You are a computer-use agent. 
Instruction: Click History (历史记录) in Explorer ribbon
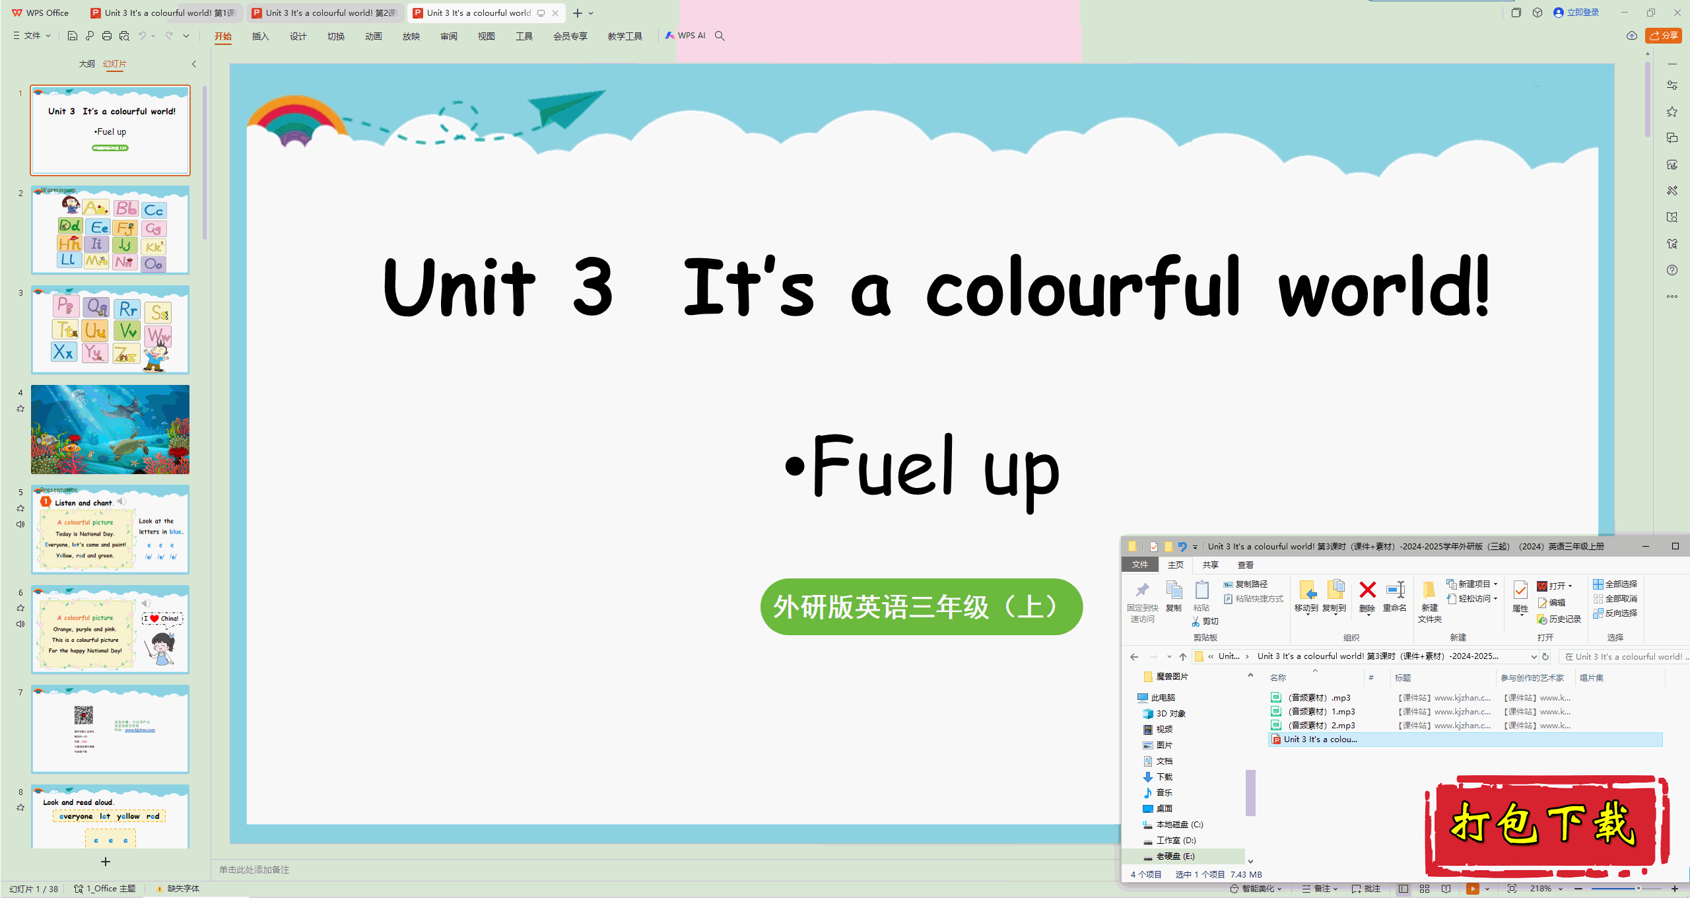pos(1559,619)
